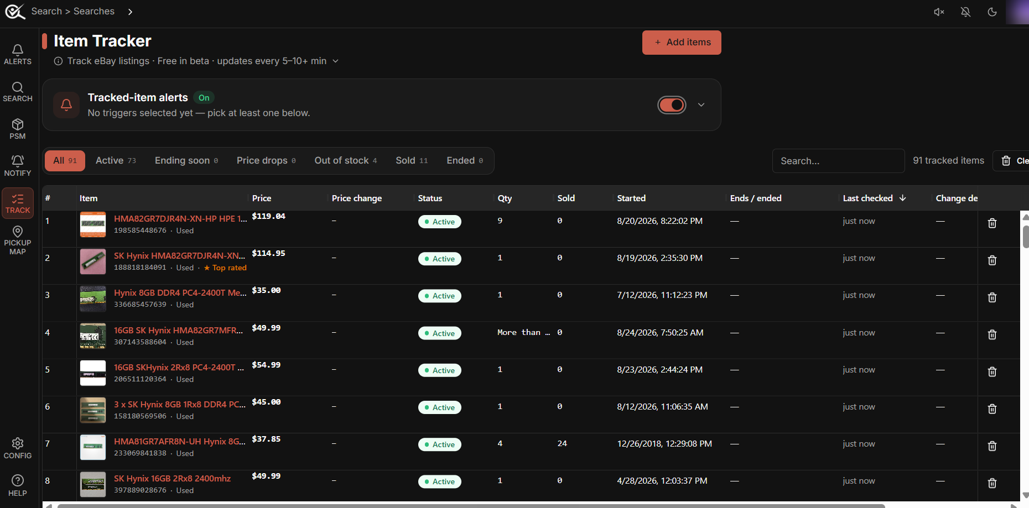Open the 16GB SK Hynix HMA82GR7MFR listing link
This screenshot has height=508, width=1029.
179,331
